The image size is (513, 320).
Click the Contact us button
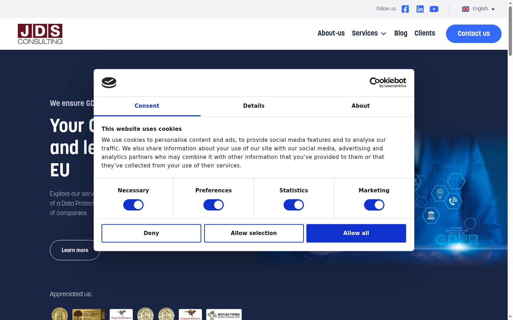(x=474, y=34)
